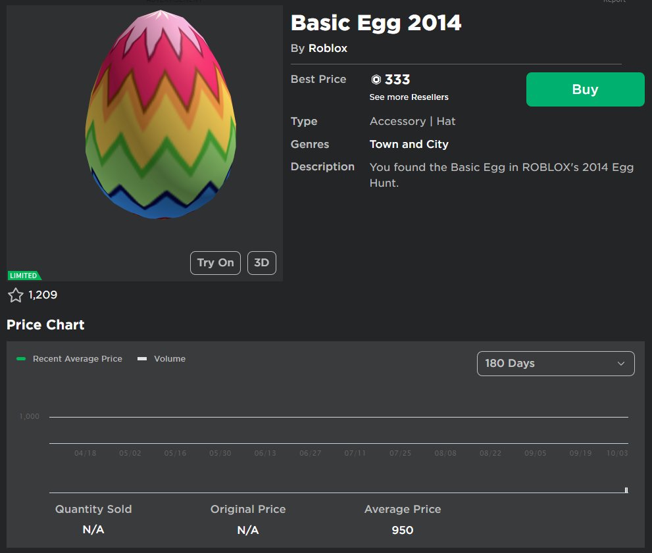The width and height of the screenshot is (652, 553).
Task: Click the Buy button
Action: coord(584,89)
